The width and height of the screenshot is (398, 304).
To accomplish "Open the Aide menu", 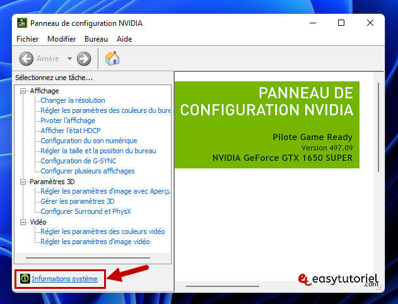I will (x=124, y=39).
